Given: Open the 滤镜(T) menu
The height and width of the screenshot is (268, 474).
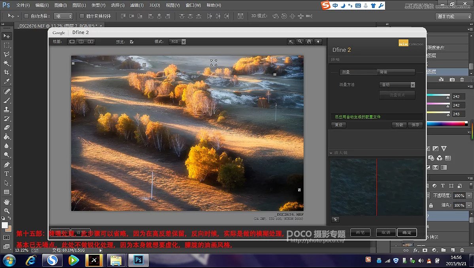Looking at the screenshot, I should (137, 5).
